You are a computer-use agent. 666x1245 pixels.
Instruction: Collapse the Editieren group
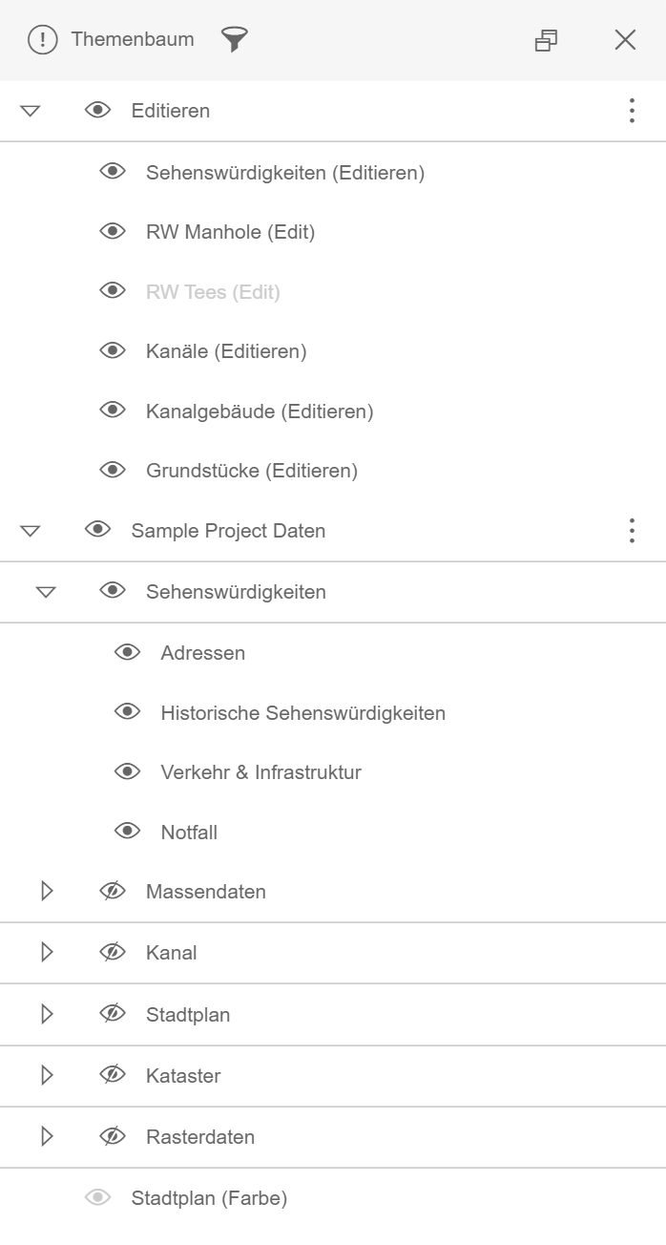(31, 111)
